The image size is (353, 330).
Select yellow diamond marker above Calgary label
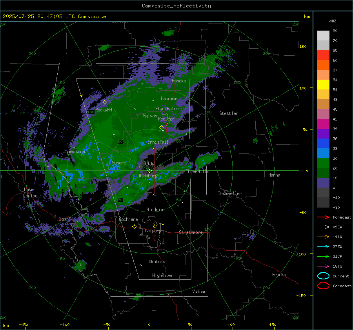click(155, 226)
